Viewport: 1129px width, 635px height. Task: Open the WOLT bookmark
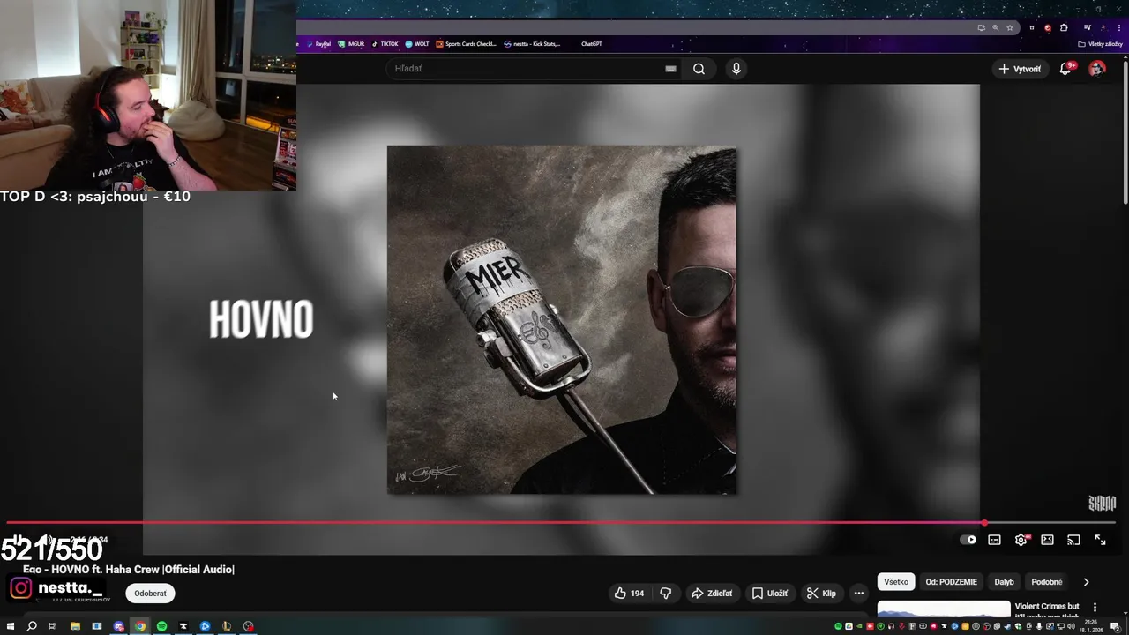(x=417, y=43)
